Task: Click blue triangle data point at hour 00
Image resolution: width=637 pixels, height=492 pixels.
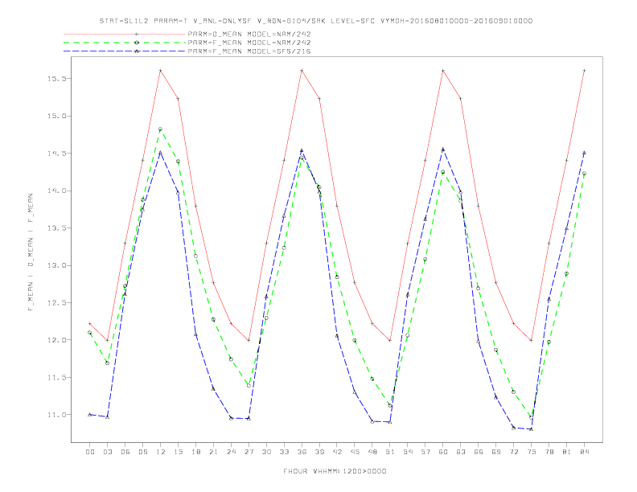Action: click(x=90, y=415)
